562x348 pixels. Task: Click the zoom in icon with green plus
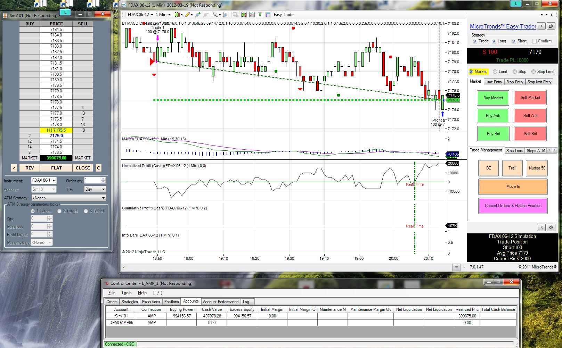pos(198,15)
